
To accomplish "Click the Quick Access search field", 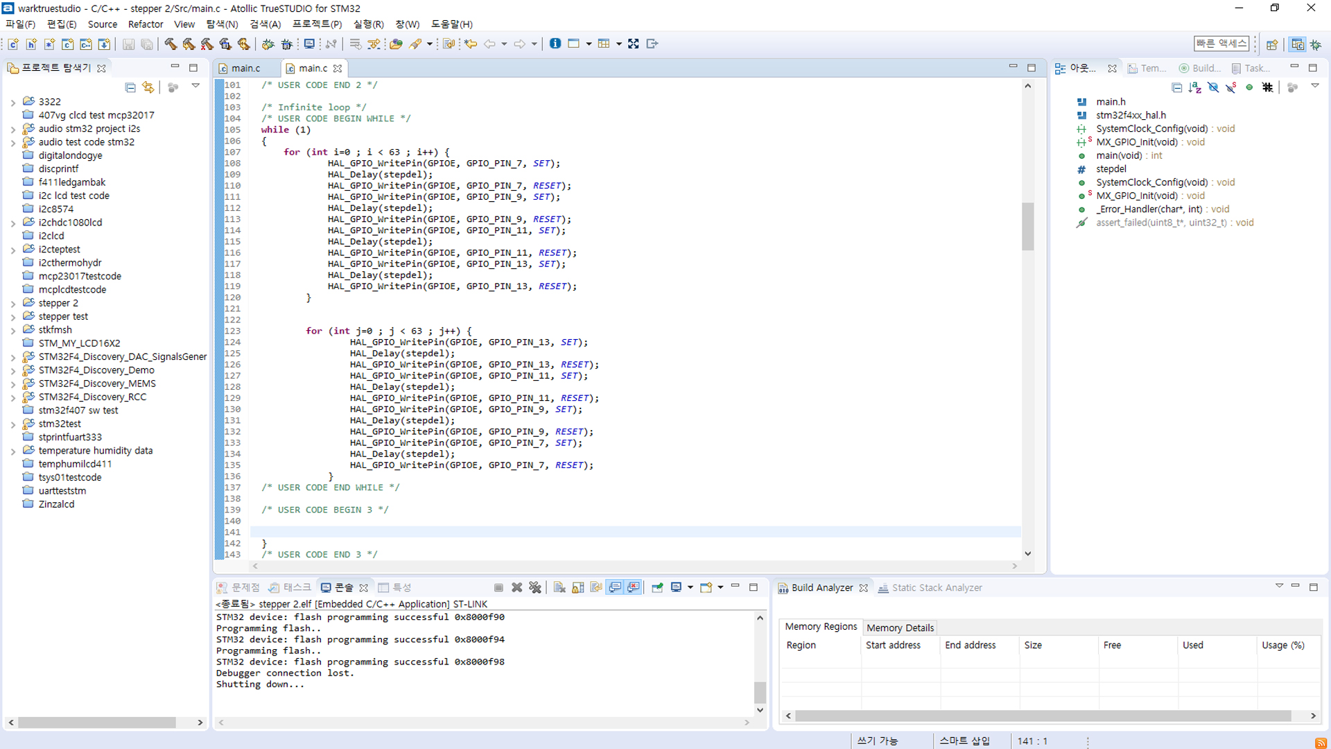I will [x=1221, y=44].
